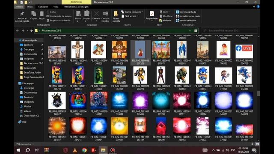Viewport: 274px width, 154px height.
Task: Click the Historial icon
Action: [x=161, y=21]
